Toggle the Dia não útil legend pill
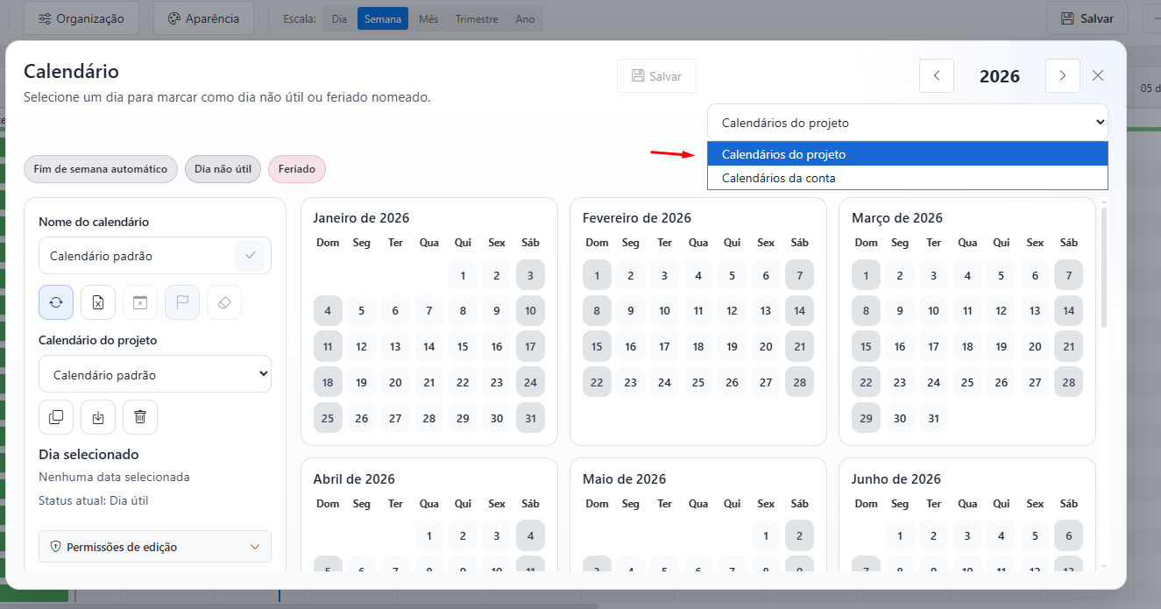 pyautogui.click(x=223, y=169)
